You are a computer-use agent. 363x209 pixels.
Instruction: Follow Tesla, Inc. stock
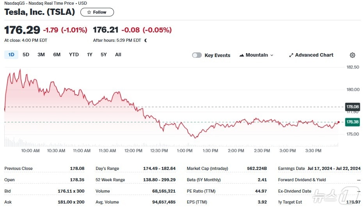(97, 12)
